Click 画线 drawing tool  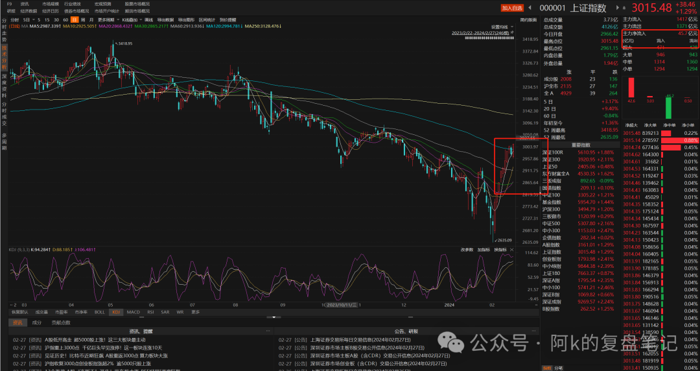pyautogui.click(x=149, y=19)
